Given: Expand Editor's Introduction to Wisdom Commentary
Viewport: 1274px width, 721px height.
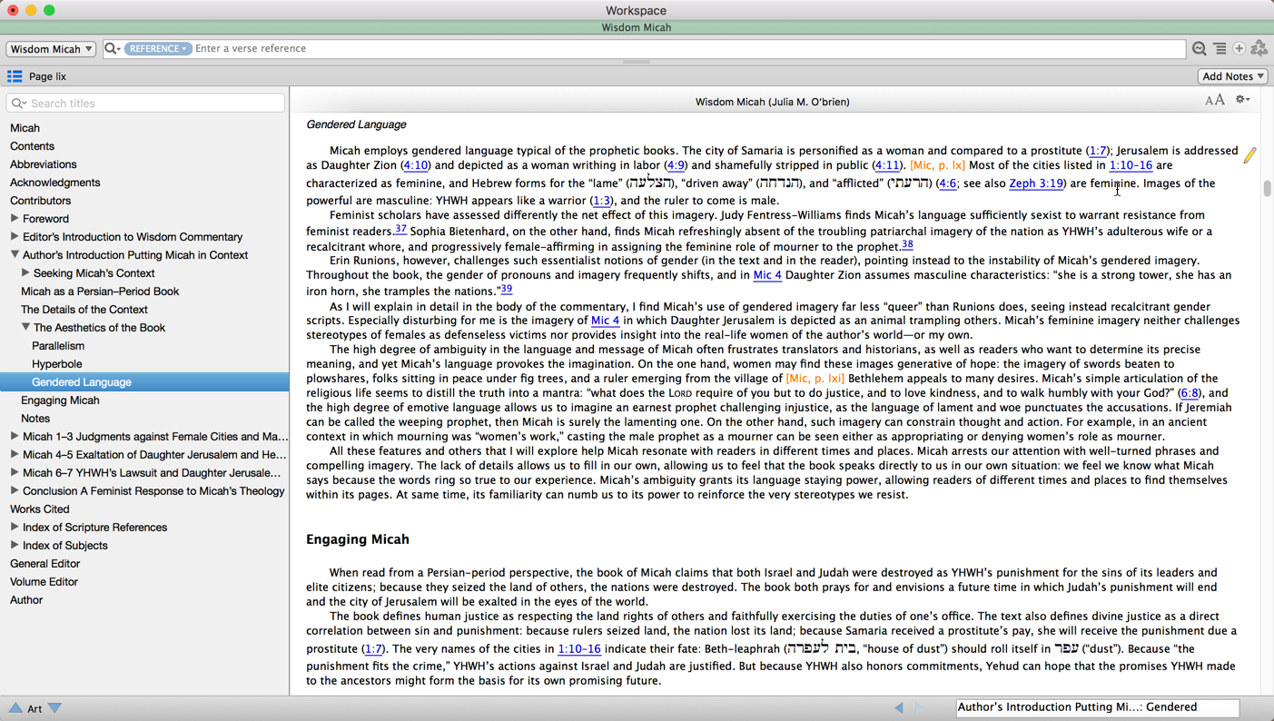Looking at the screenshot, I should (15, 237).
